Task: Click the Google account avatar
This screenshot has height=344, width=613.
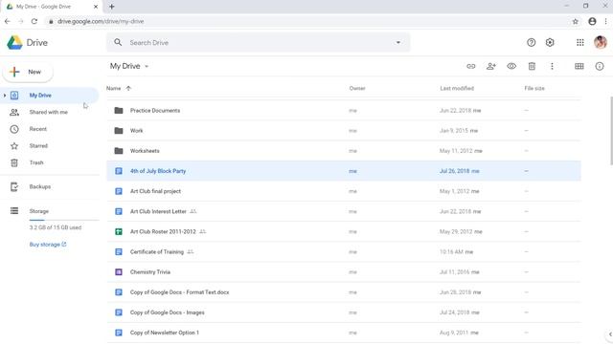Action: (601, 42)
